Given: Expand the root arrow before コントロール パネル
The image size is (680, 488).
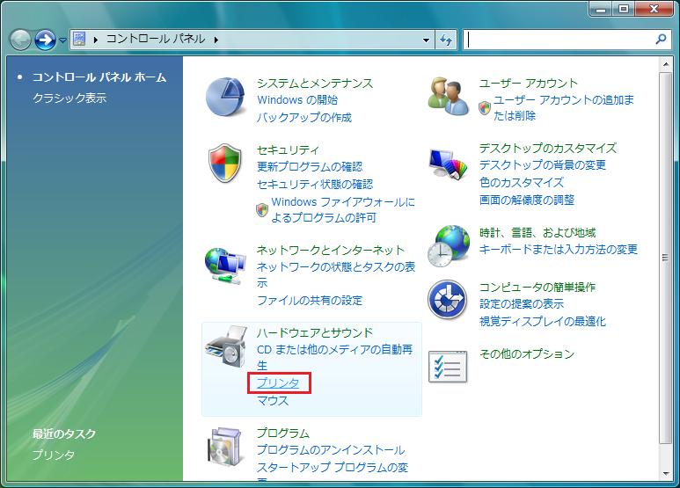Looking at the screenshot, I should (x=96, y=40).
